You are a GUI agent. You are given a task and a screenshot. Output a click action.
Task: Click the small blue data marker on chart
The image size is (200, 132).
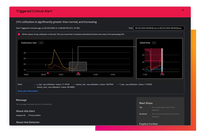(x=46, y=65)
